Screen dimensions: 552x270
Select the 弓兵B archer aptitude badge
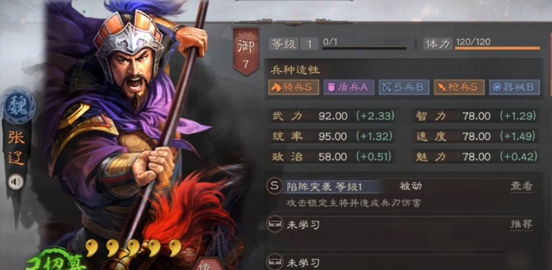(x=404, y=87)
